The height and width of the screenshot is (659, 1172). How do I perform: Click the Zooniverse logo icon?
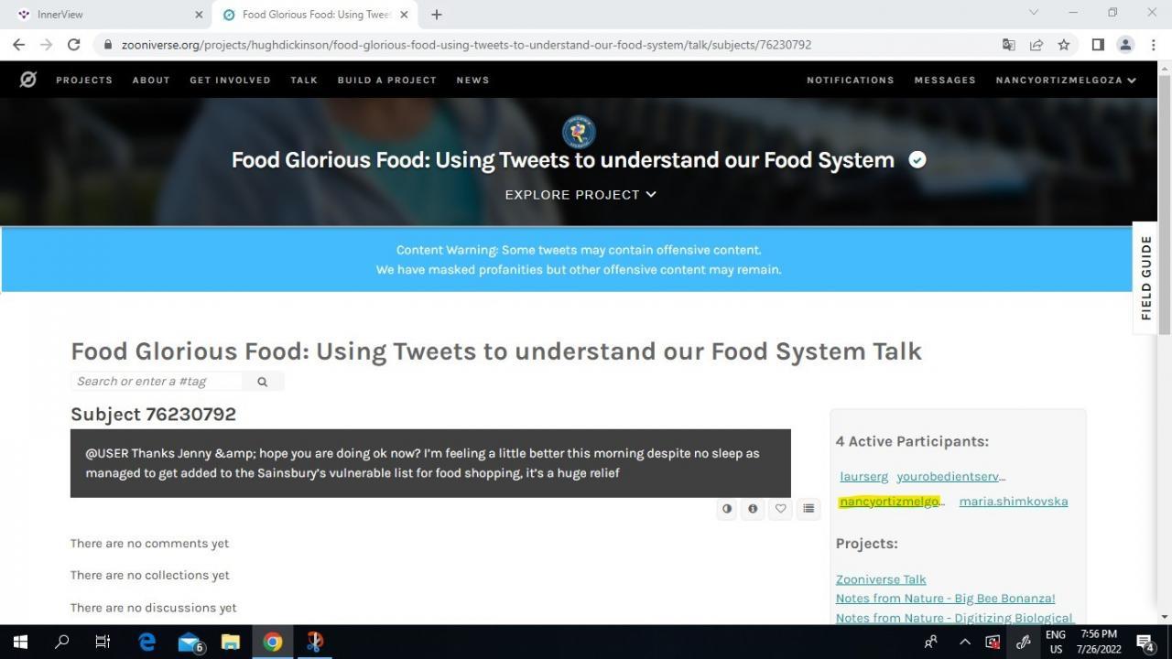coord(28,80)
